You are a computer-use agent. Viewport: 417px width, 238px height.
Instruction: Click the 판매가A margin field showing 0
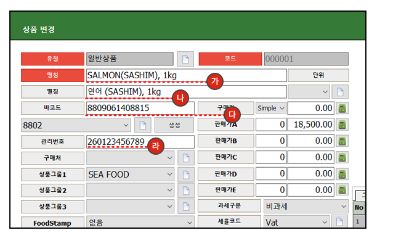[271, 125]
